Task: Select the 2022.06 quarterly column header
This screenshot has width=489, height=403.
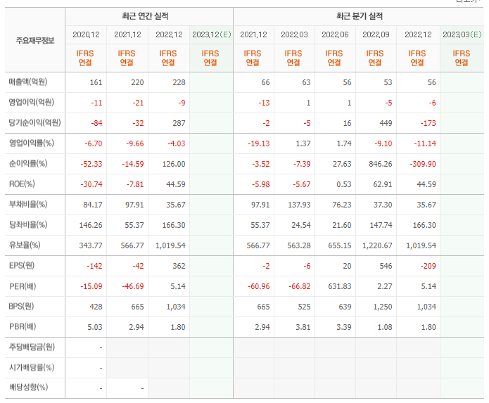Action: (x=335, y=34)
